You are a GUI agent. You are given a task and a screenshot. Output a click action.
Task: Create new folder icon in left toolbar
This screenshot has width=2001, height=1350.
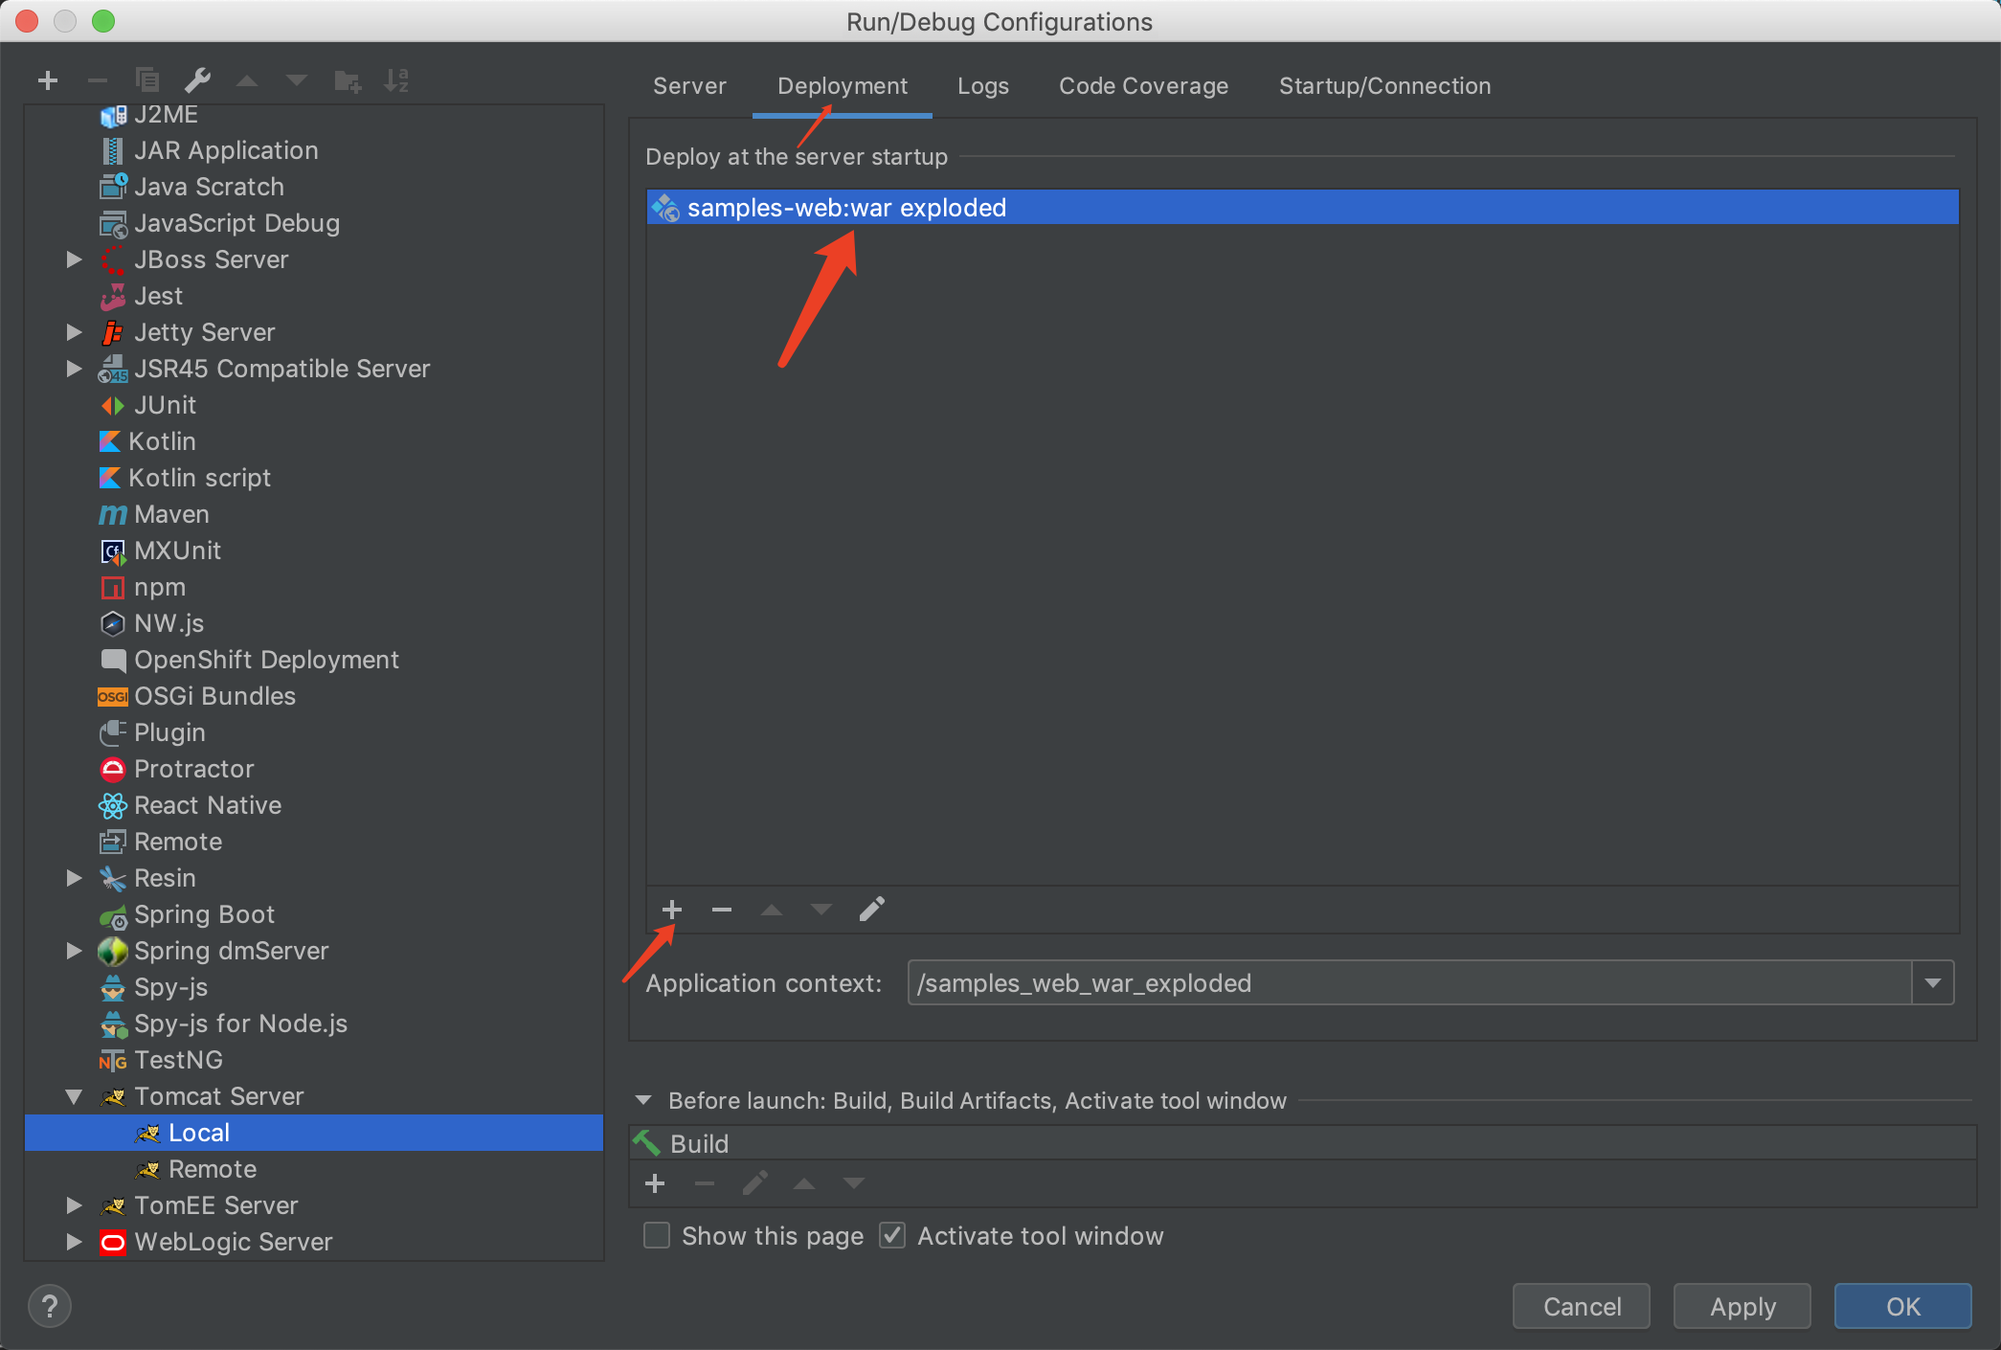[x=347, y=80]
